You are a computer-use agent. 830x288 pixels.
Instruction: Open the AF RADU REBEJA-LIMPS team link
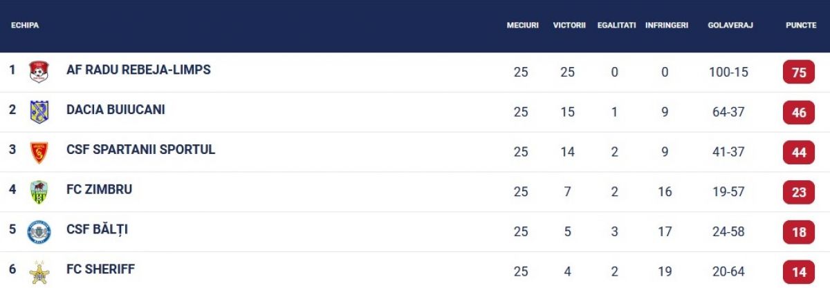[x=138, y=70]
